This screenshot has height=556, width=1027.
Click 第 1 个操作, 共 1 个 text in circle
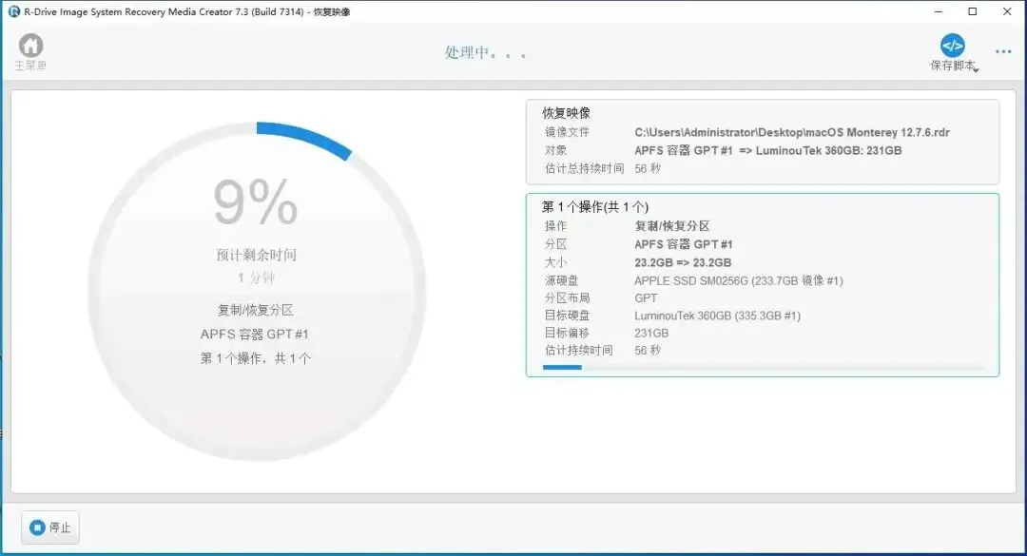point(256,358)
